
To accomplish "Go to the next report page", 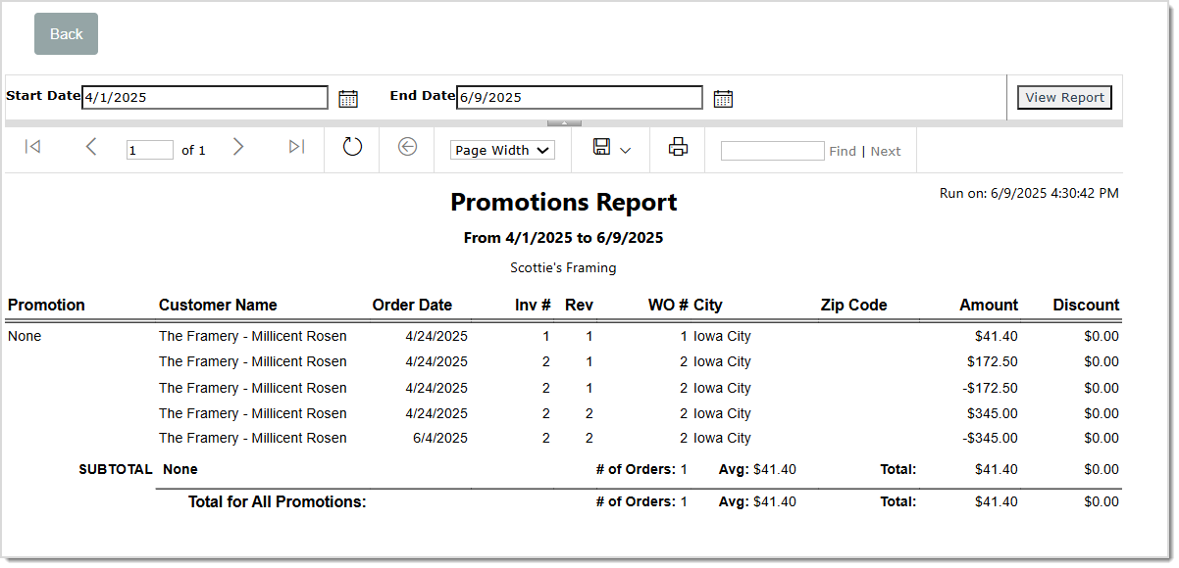I will tap(238, 146).
